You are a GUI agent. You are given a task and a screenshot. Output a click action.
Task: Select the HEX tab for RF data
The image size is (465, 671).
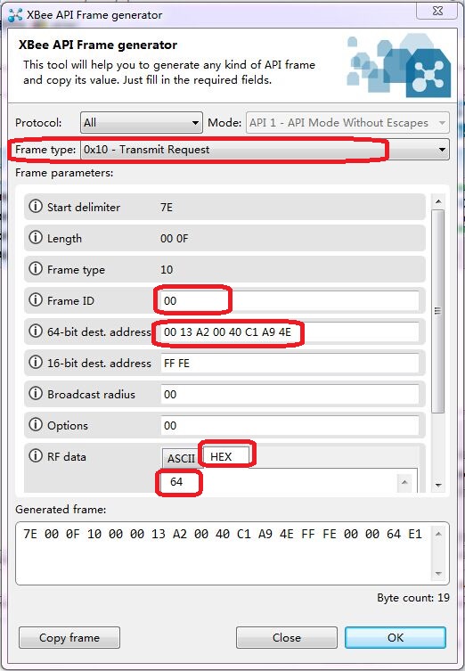(224, 456)
